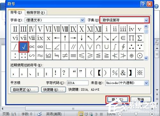
Task: Click the 页面: 1/1 page indicator
Action: (x=9, y=114)
